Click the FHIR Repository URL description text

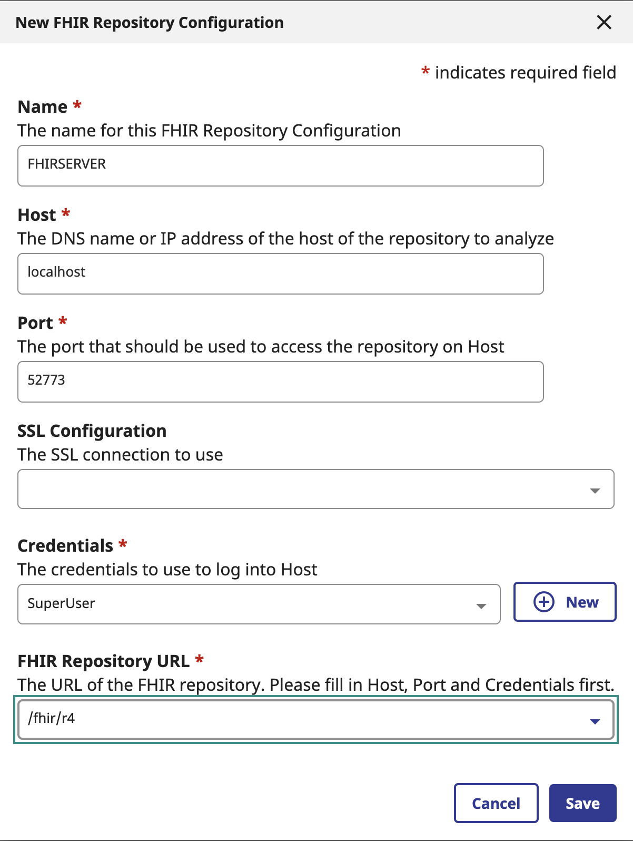click(x=316, y=684)
